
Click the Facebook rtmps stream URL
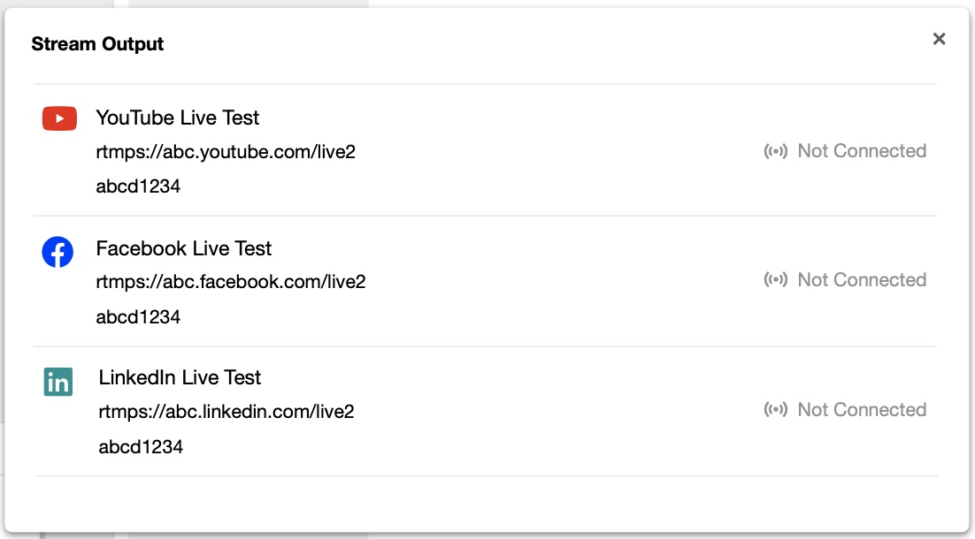tap(230, 282)
